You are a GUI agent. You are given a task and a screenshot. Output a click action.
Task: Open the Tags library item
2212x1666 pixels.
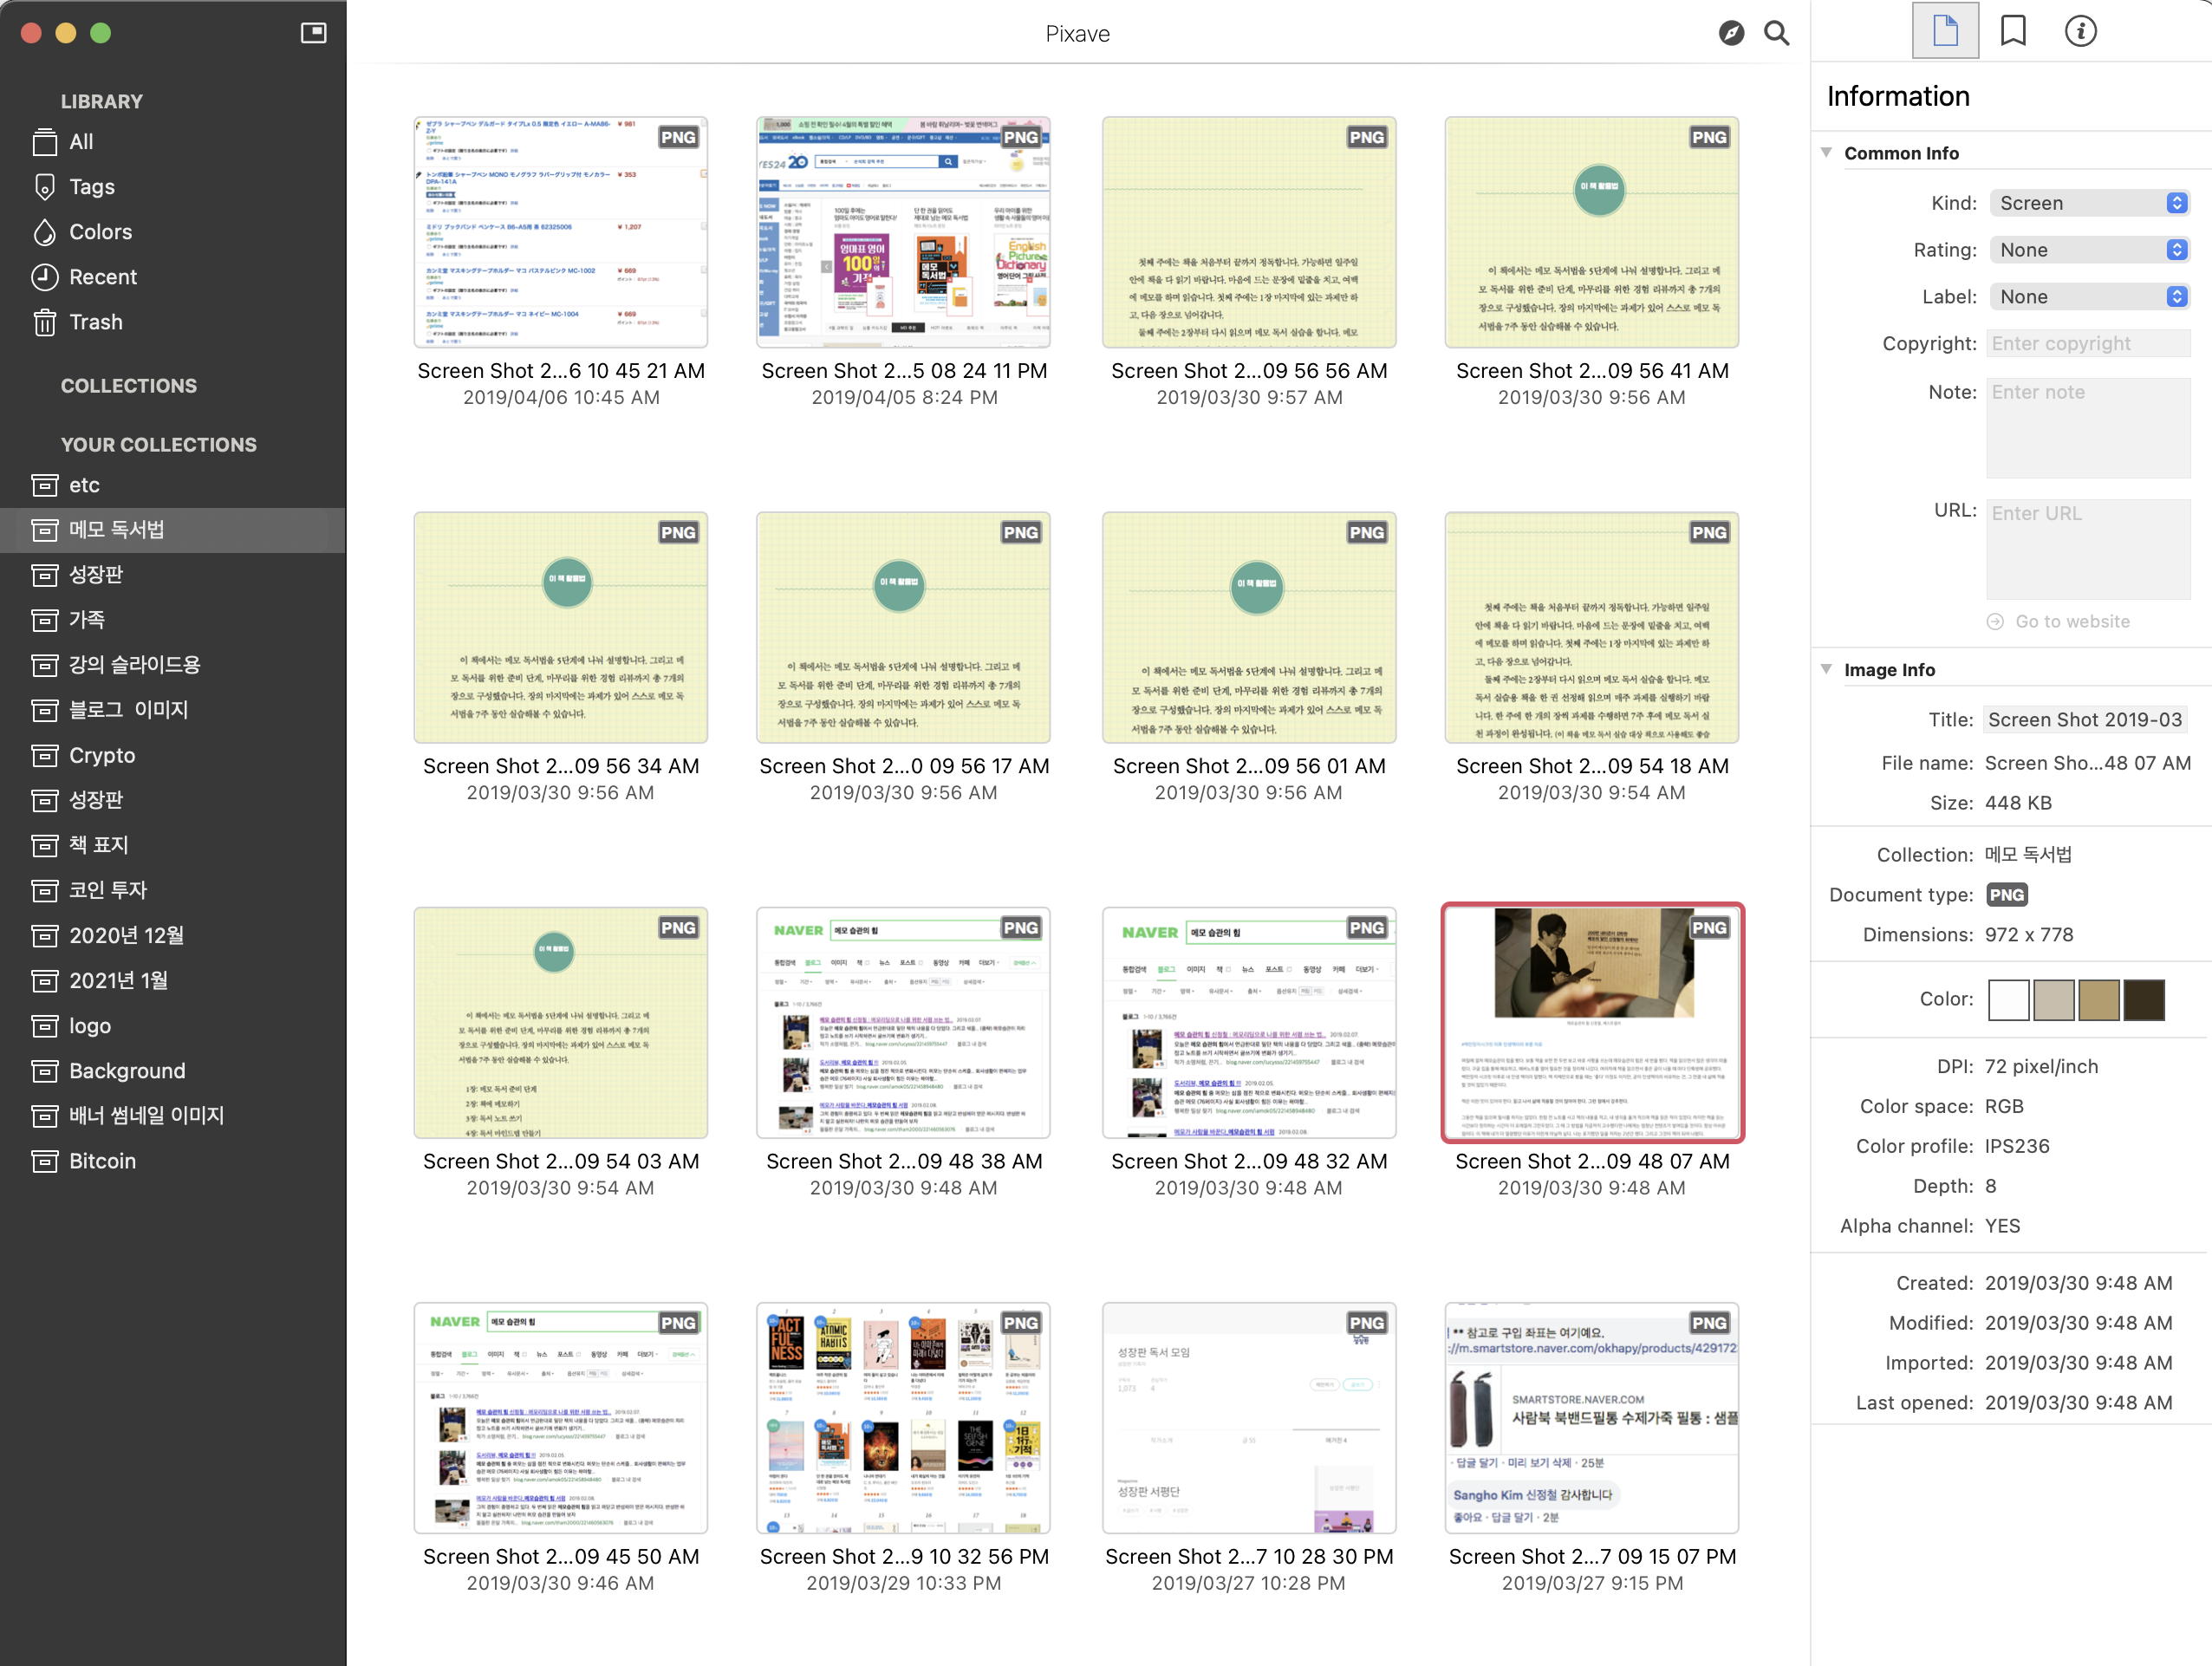click(91, 187)
